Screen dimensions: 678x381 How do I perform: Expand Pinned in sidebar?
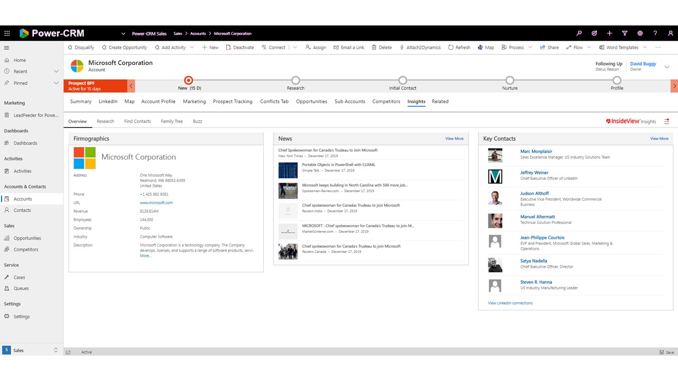click(56, 83)
